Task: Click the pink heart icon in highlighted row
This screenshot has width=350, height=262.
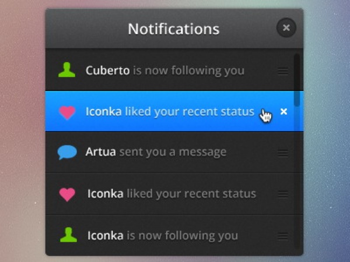Action: point(67,112)
